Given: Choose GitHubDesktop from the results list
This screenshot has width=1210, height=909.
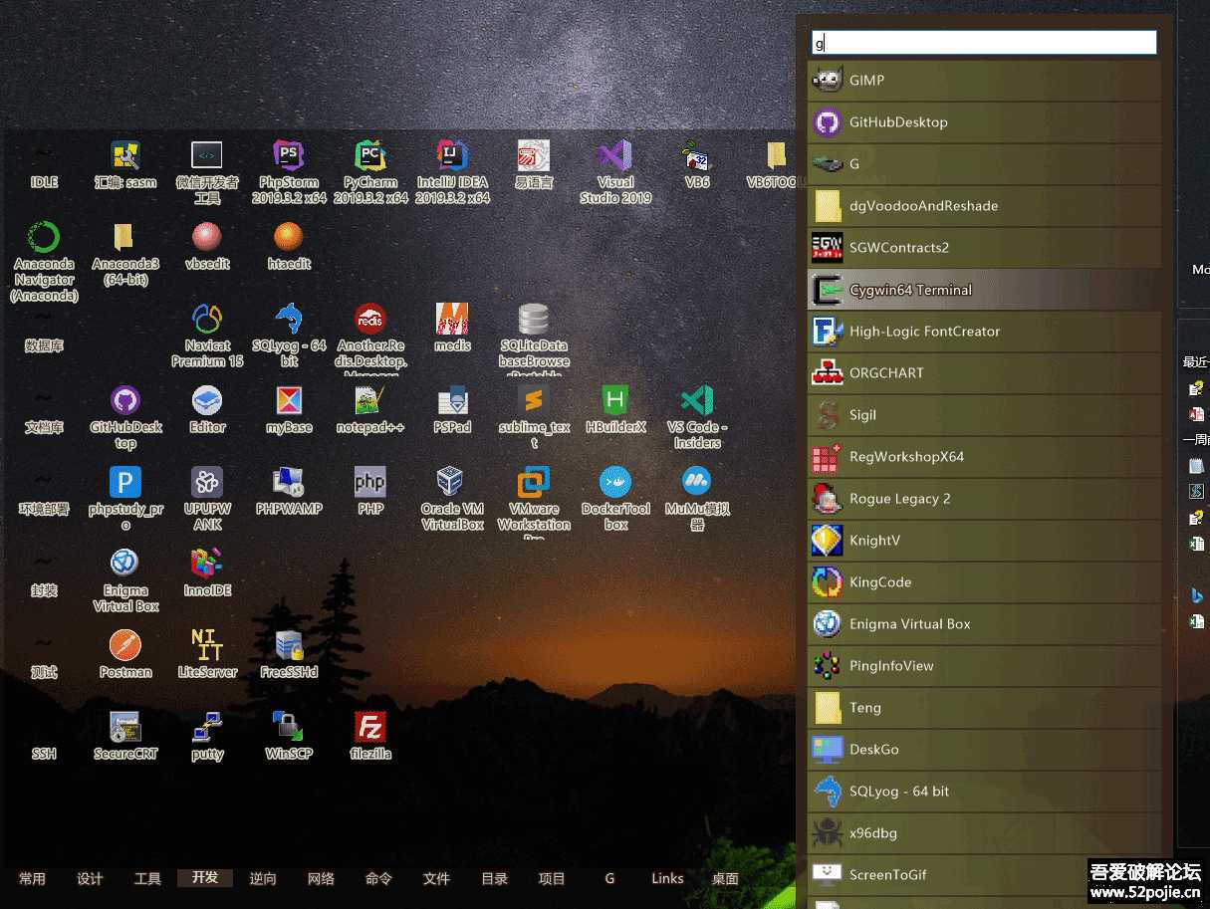Looking at the screenshot, I should 984,122.
